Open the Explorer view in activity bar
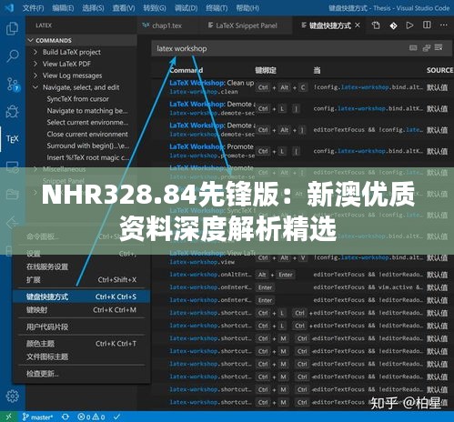Image resolution: width=454 pixels, height=422 pixels. coord(12,29)
